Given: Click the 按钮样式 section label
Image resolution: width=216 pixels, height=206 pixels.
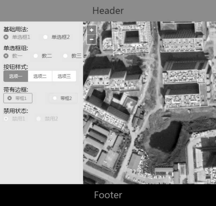Looking at the screenshot, I should pyautogui.click(x=16, y=67).
